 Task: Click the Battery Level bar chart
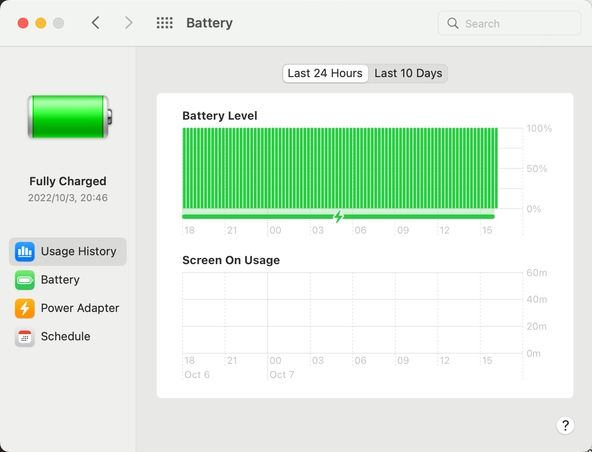click(x=340, y=168)
